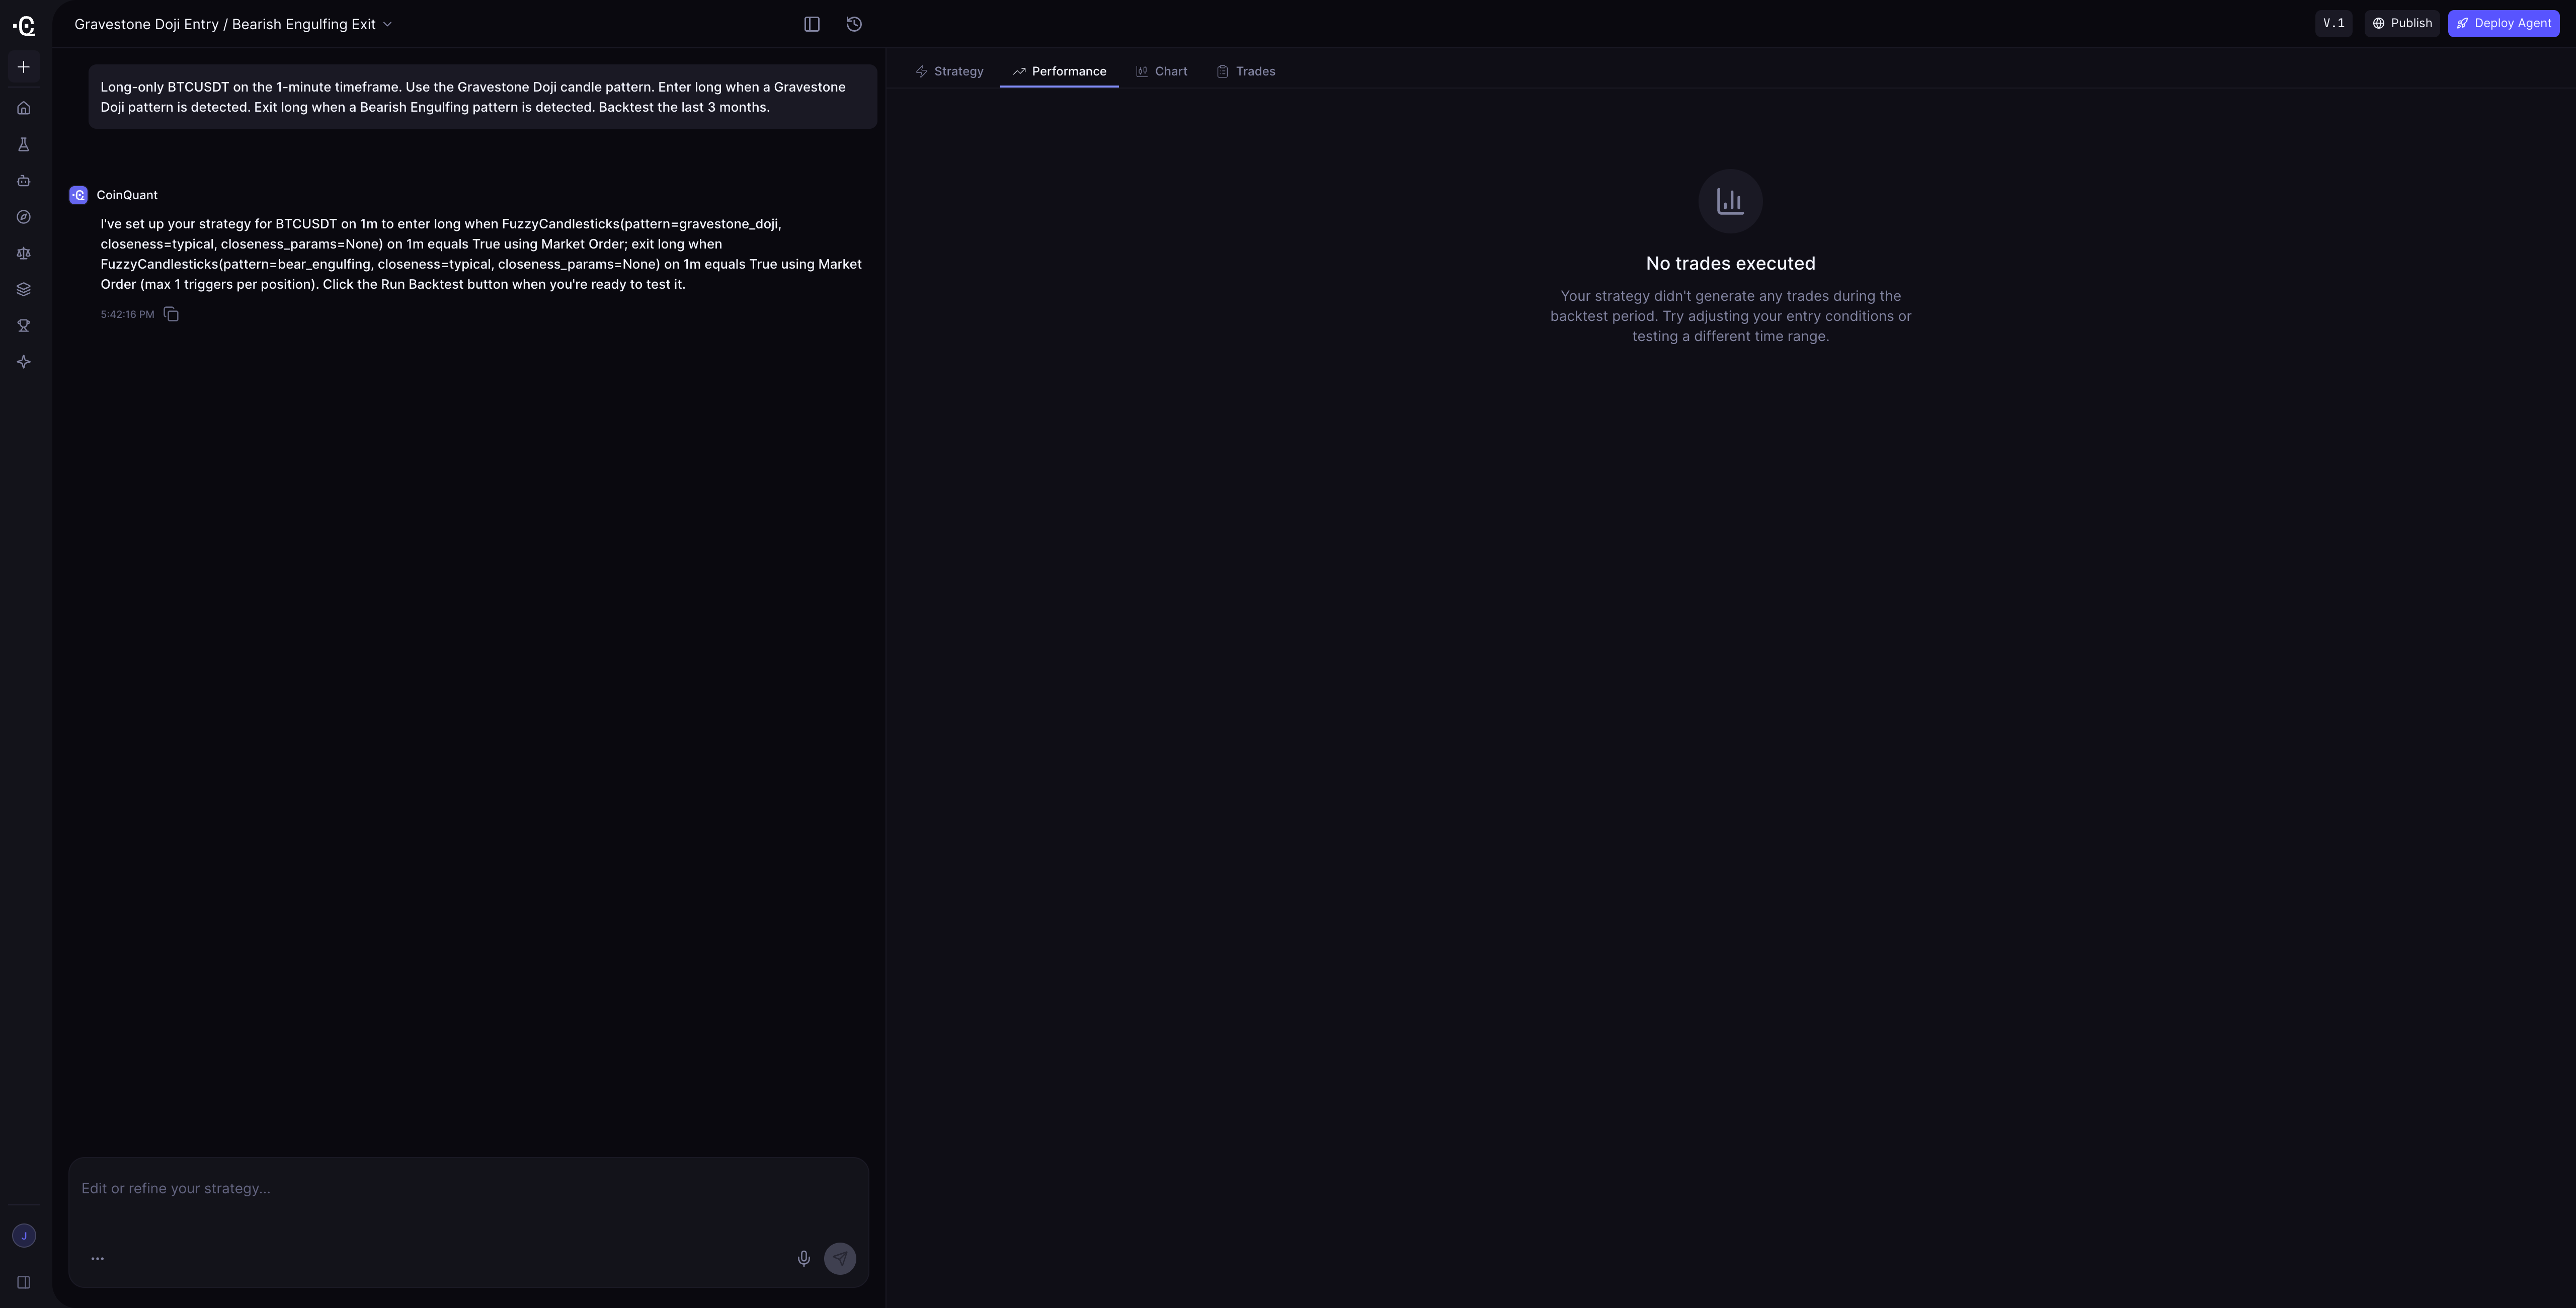Image resolution: width=2576 pixels, height=1308 pixels.
Task: Toggle the chat panel layout icon in header
Action: 812,24
